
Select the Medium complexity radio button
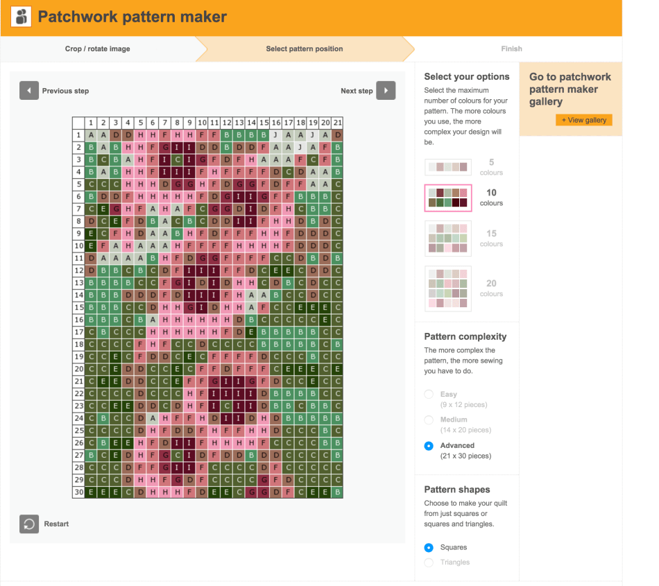point(429,420)
